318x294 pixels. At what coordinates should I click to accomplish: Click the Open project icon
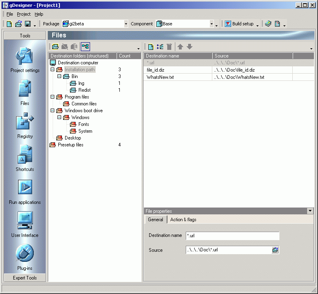pos(18,24)
